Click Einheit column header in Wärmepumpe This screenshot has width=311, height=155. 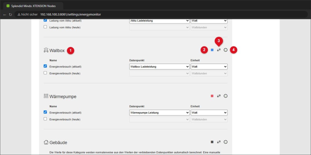195,106
